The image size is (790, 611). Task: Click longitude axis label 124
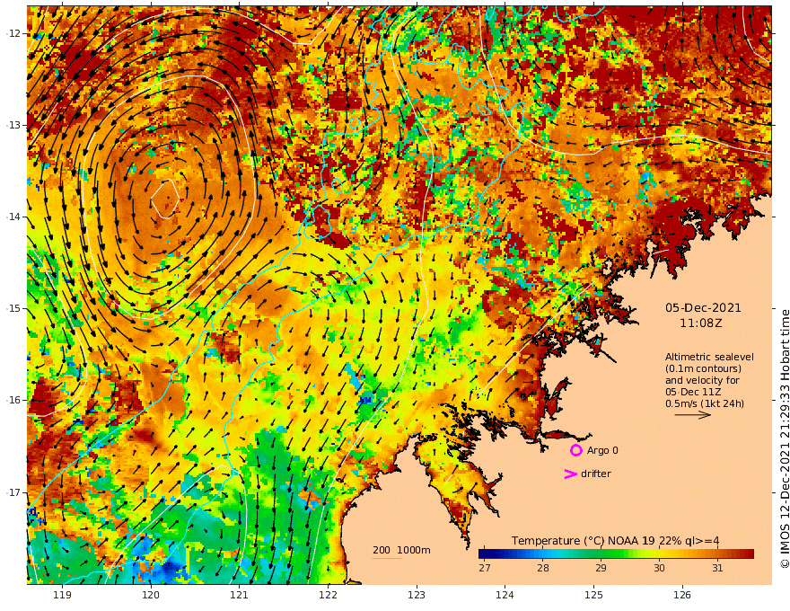pos(505,595)
